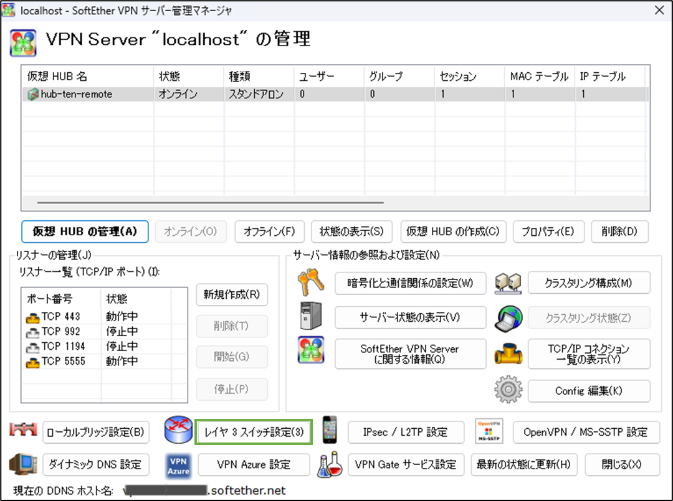Click the clustering configuration servers icon
Screen dimensions: 673x501
click(x=508, y=283)
